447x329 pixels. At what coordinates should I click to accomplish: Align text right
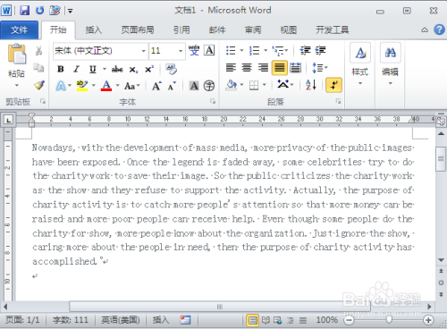click(x=263, y=68)
